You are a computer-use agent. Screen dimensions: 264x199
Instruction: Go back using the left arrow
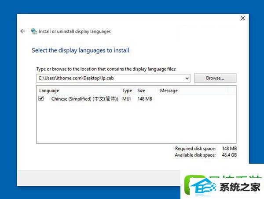tap(22, 31)
